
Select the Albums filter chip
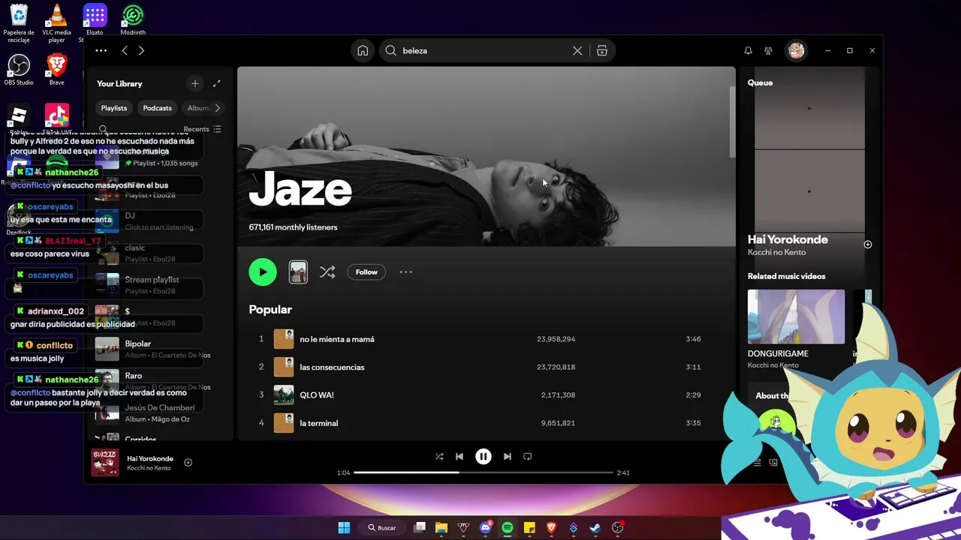[x=197, y=108]
